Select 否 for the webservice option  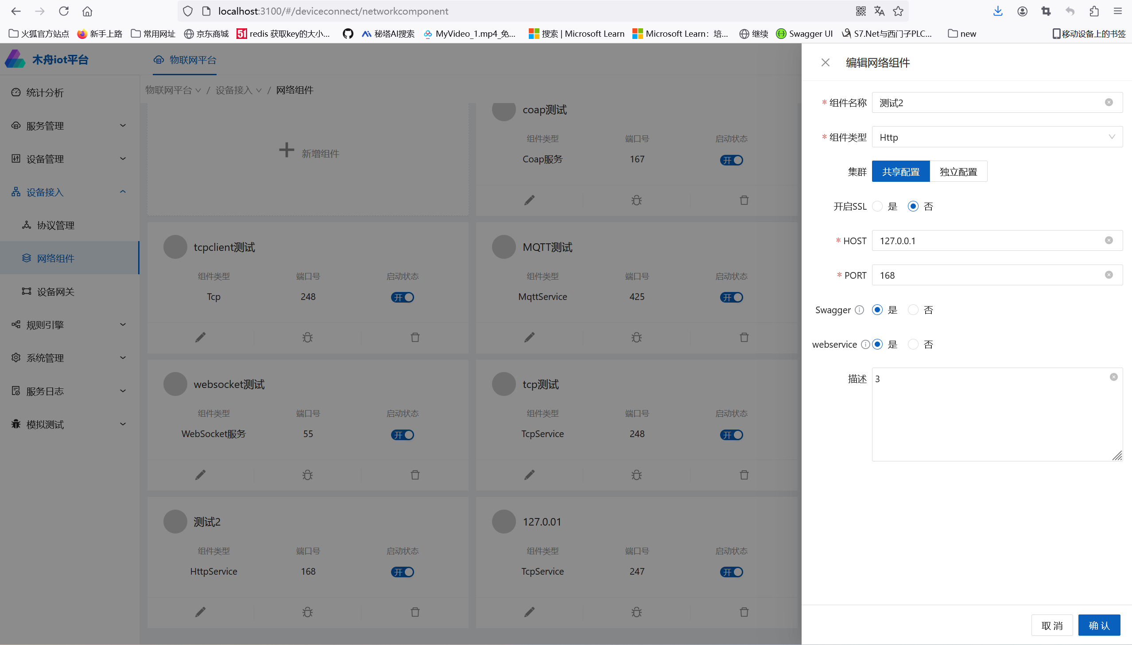coord(912,344)
